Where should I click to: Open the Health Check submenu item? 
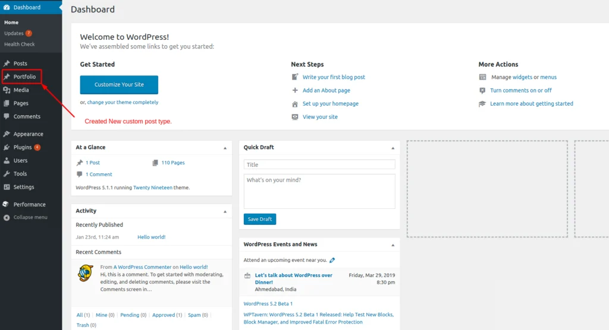tap(20, 44)
